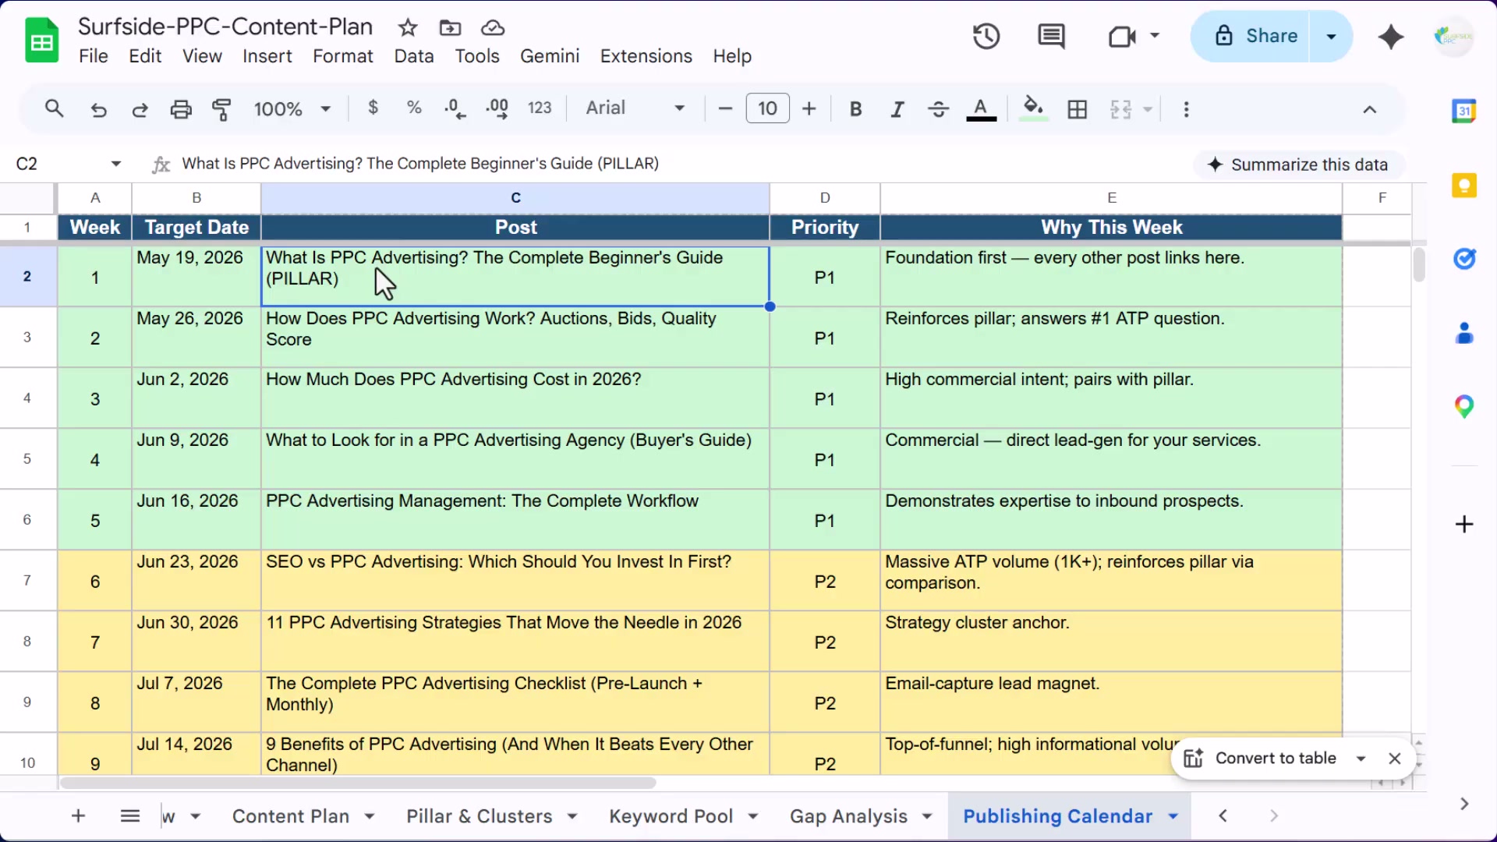Open the 123 more formats menu
The height and width of the screenshot is (842, 1497).
[540, 108]
